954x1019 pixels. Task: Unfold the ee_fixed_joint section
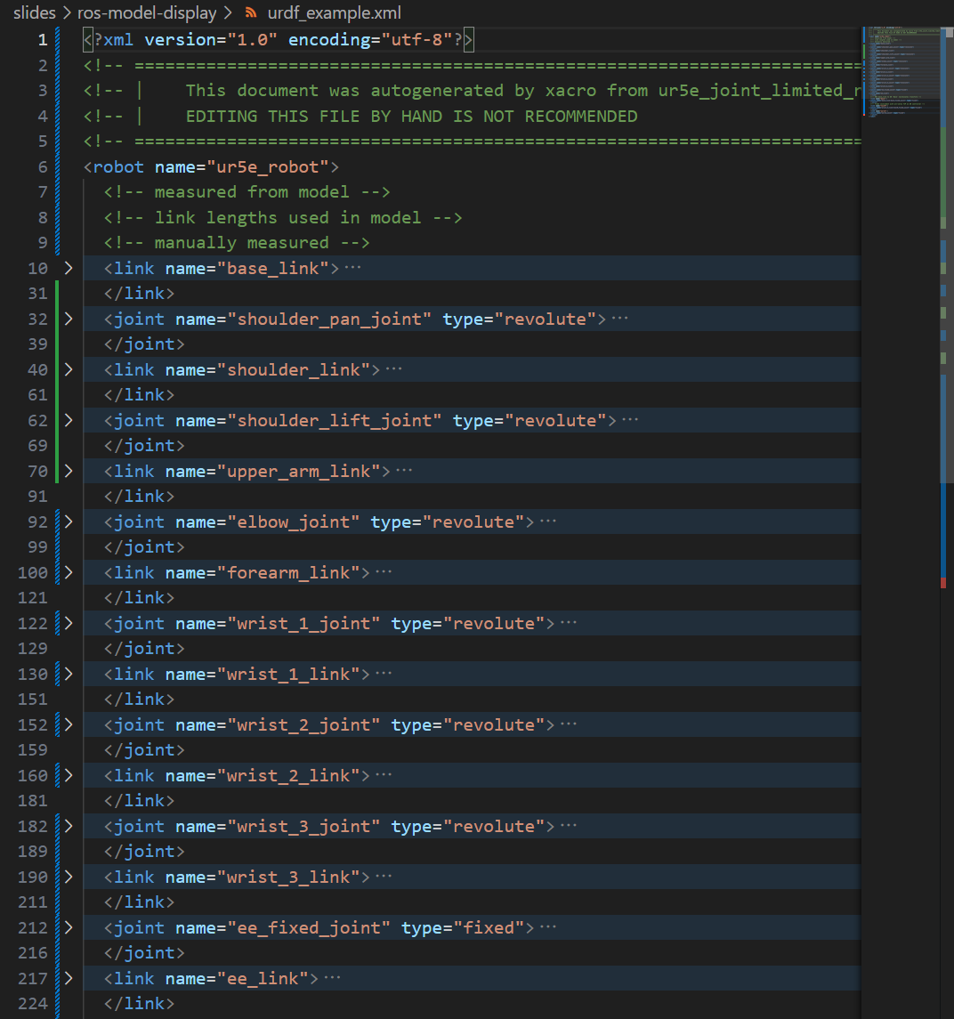coord(69,927)
